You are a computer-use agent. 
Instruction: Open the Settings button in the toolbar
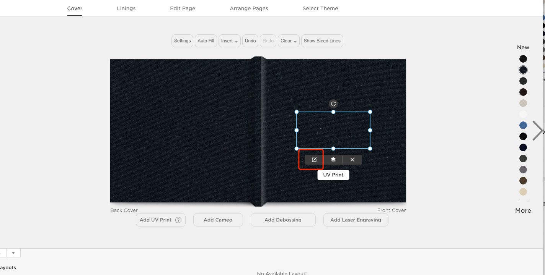(x=182, y=41)
